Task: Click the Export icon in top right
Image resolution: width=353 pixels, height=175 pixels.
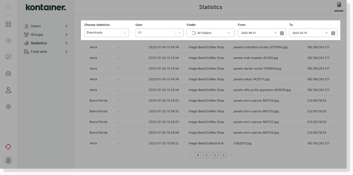Action: tap(339, 7)
